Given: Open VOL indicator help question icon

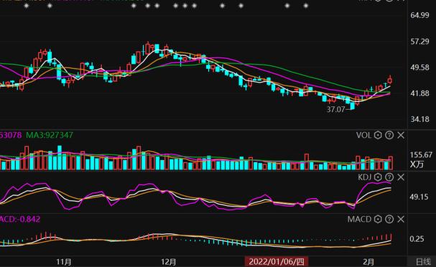Looking at the screenshot, I should (x=389, y=136).
